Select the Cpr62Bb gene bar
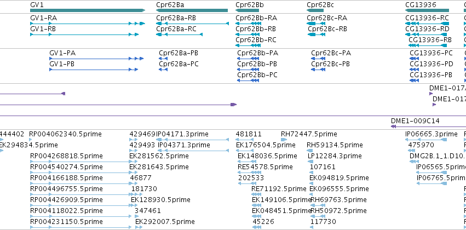This screenshot has width=466, height=230. [248, 10]
